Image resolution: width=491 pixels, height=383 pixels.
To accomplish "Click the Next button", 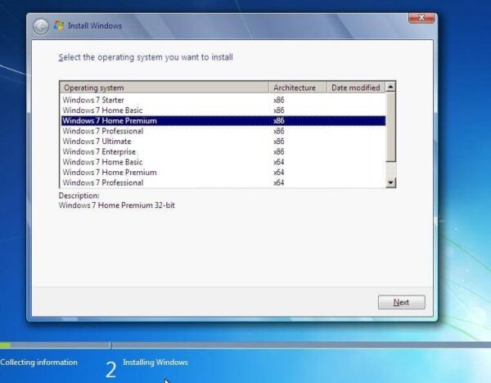I will [402, 302].
